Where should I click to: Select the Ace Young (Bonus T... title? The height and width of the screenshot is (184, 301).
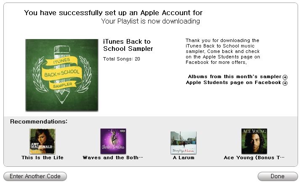(x=254, y=158)
